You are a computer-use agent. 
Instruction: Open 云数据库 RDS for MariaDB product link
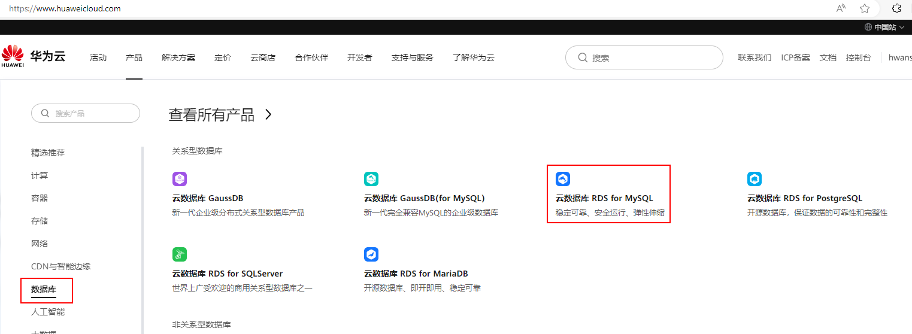[x=416, y=274]
